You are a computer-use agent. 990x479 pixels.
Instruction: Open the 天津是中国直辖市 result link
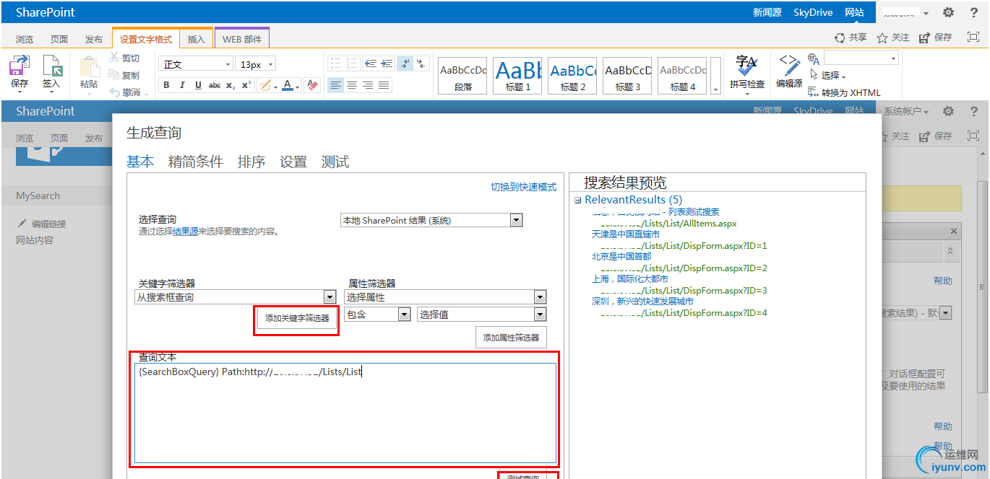pyautogui.click(x=626, y=234)
